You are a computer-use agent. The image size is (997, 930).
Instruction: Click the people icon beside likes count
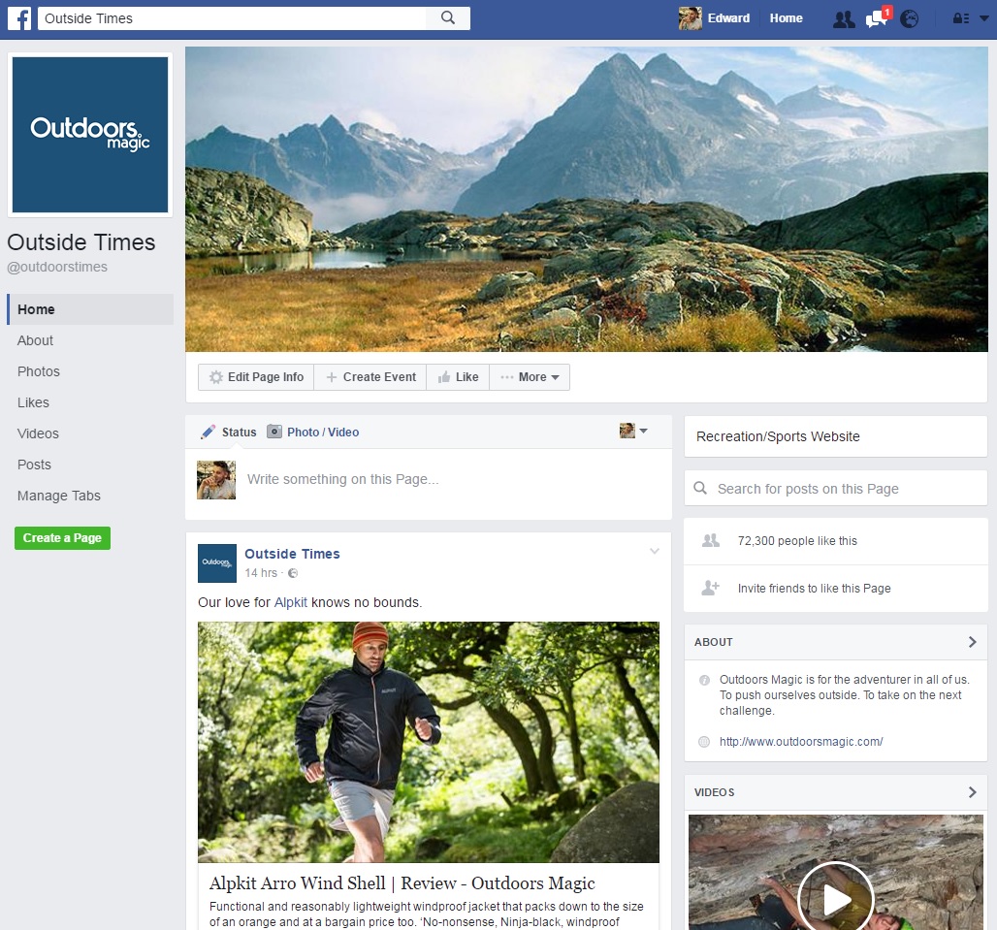point(710,540)
